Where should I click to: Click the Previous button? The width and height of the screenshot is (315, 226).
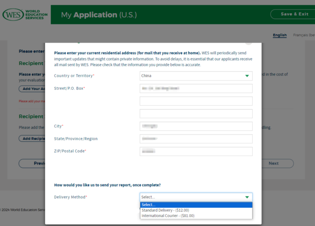(x=32, y=163)
